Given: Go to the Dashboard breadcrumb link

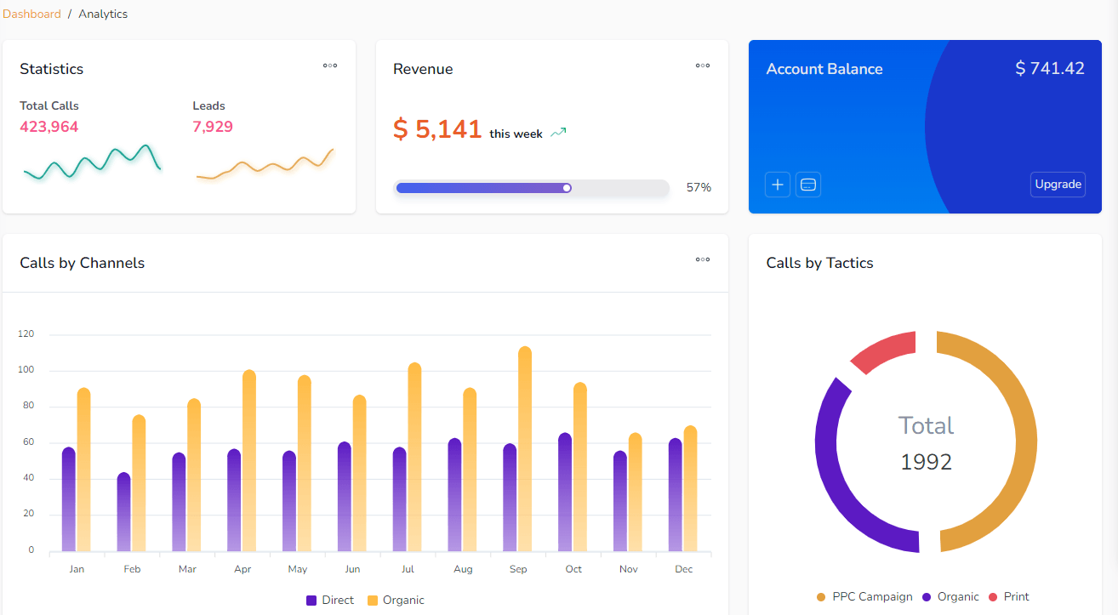Looking at the screenshot, I should pos(31,14).
